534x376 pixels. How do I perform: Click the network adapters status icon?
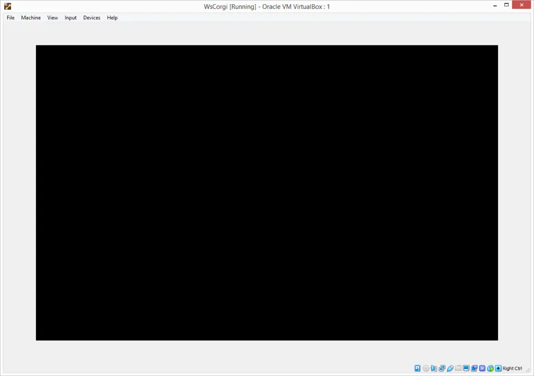(x=442, y=368)
